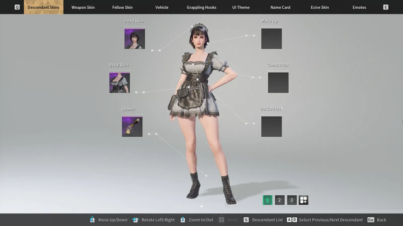Click the Move Up/Down hint text
The height and width of the screenshot is (226, 403).
click(x=113, y=220)
